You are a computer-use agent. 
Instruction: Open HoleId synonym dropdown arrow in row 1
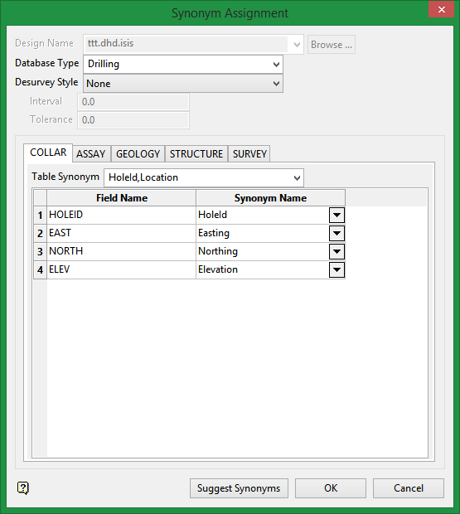coord(337,216)
